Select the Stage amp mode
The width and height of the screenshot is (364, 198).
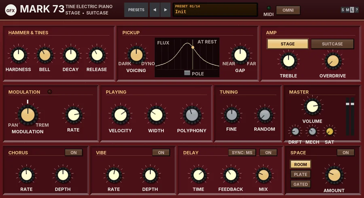[x=288, y=44]
